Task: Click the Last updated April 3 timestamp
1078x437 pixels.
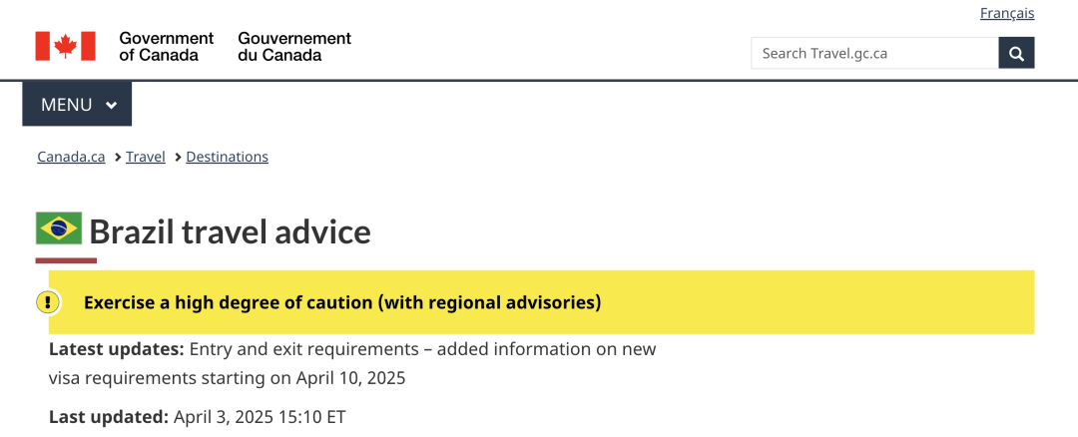Action: (198, 417)
